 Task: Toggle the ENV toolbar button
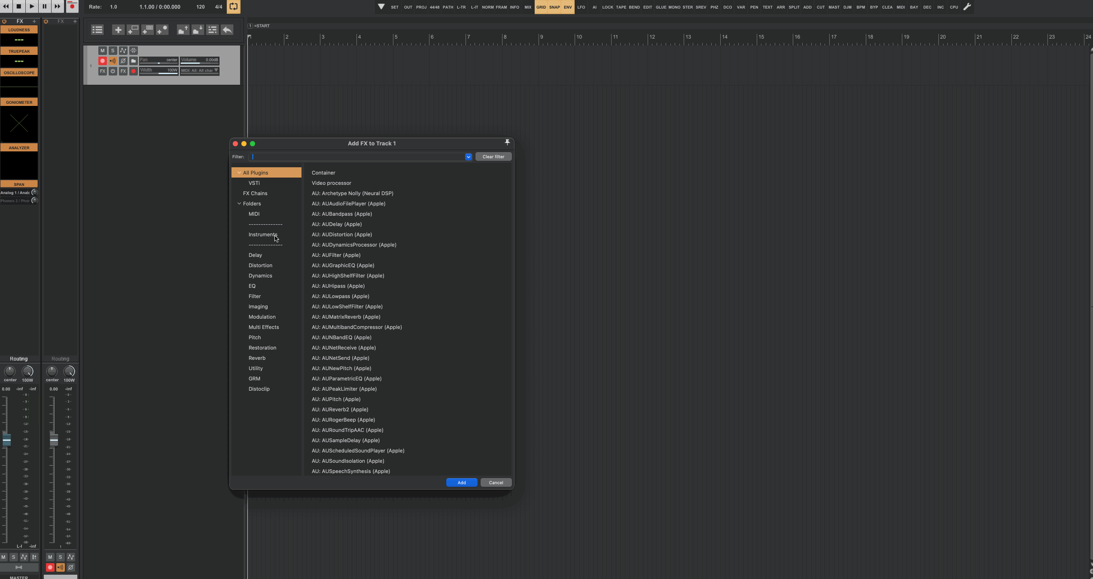(568, 7)
